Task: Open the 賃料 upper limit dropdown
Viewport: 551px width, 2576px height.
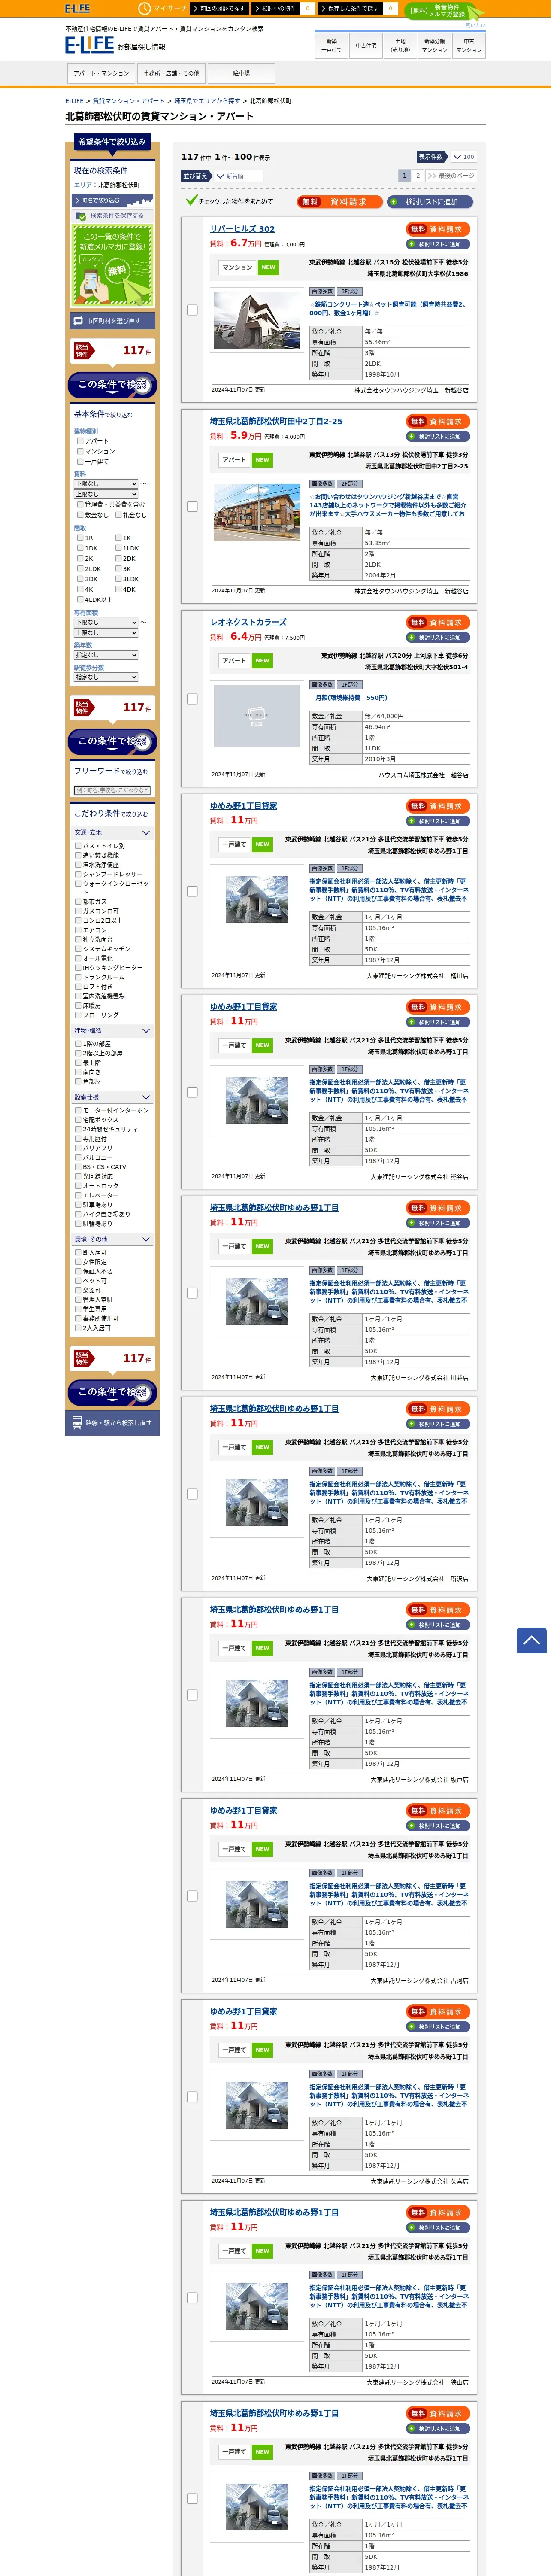Action: (x=106, y=494)
